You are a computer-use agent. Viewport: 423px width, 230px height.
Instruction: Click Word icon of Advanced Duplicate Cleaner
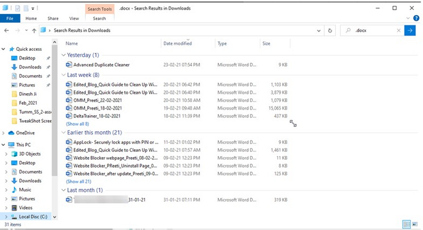(69, 65)
